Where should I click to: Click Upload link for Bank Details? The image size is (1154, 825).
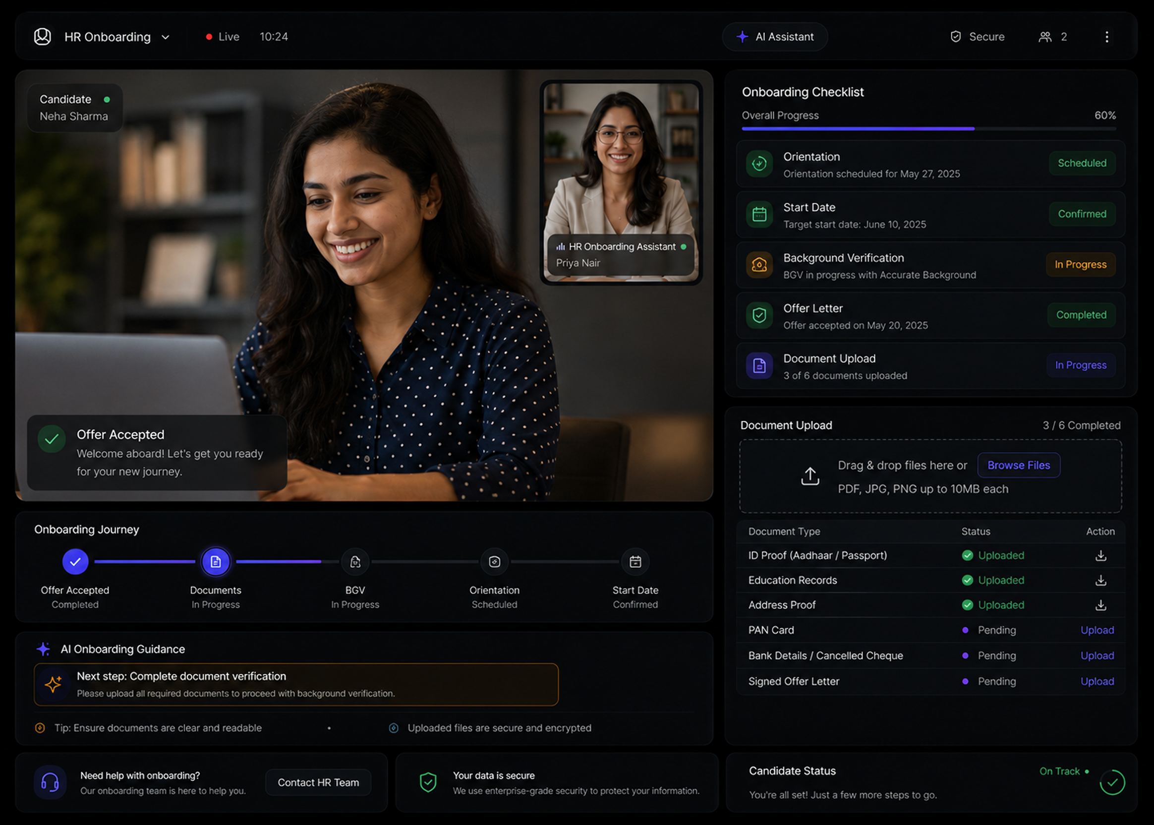pos(1097,656)
